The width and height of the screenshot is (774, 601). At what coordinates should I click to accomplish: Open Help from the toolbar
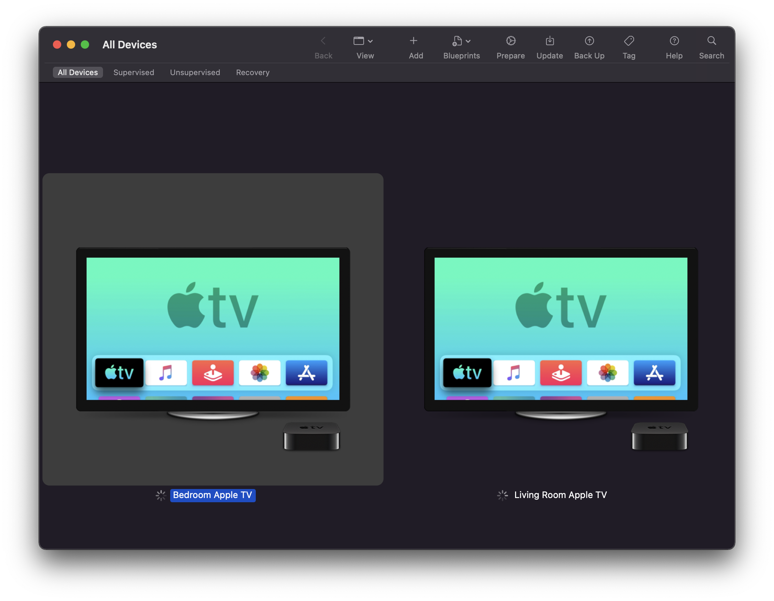coord(674,41)
